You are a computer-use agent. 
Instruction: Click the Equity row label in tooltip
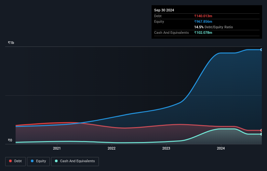159,21
